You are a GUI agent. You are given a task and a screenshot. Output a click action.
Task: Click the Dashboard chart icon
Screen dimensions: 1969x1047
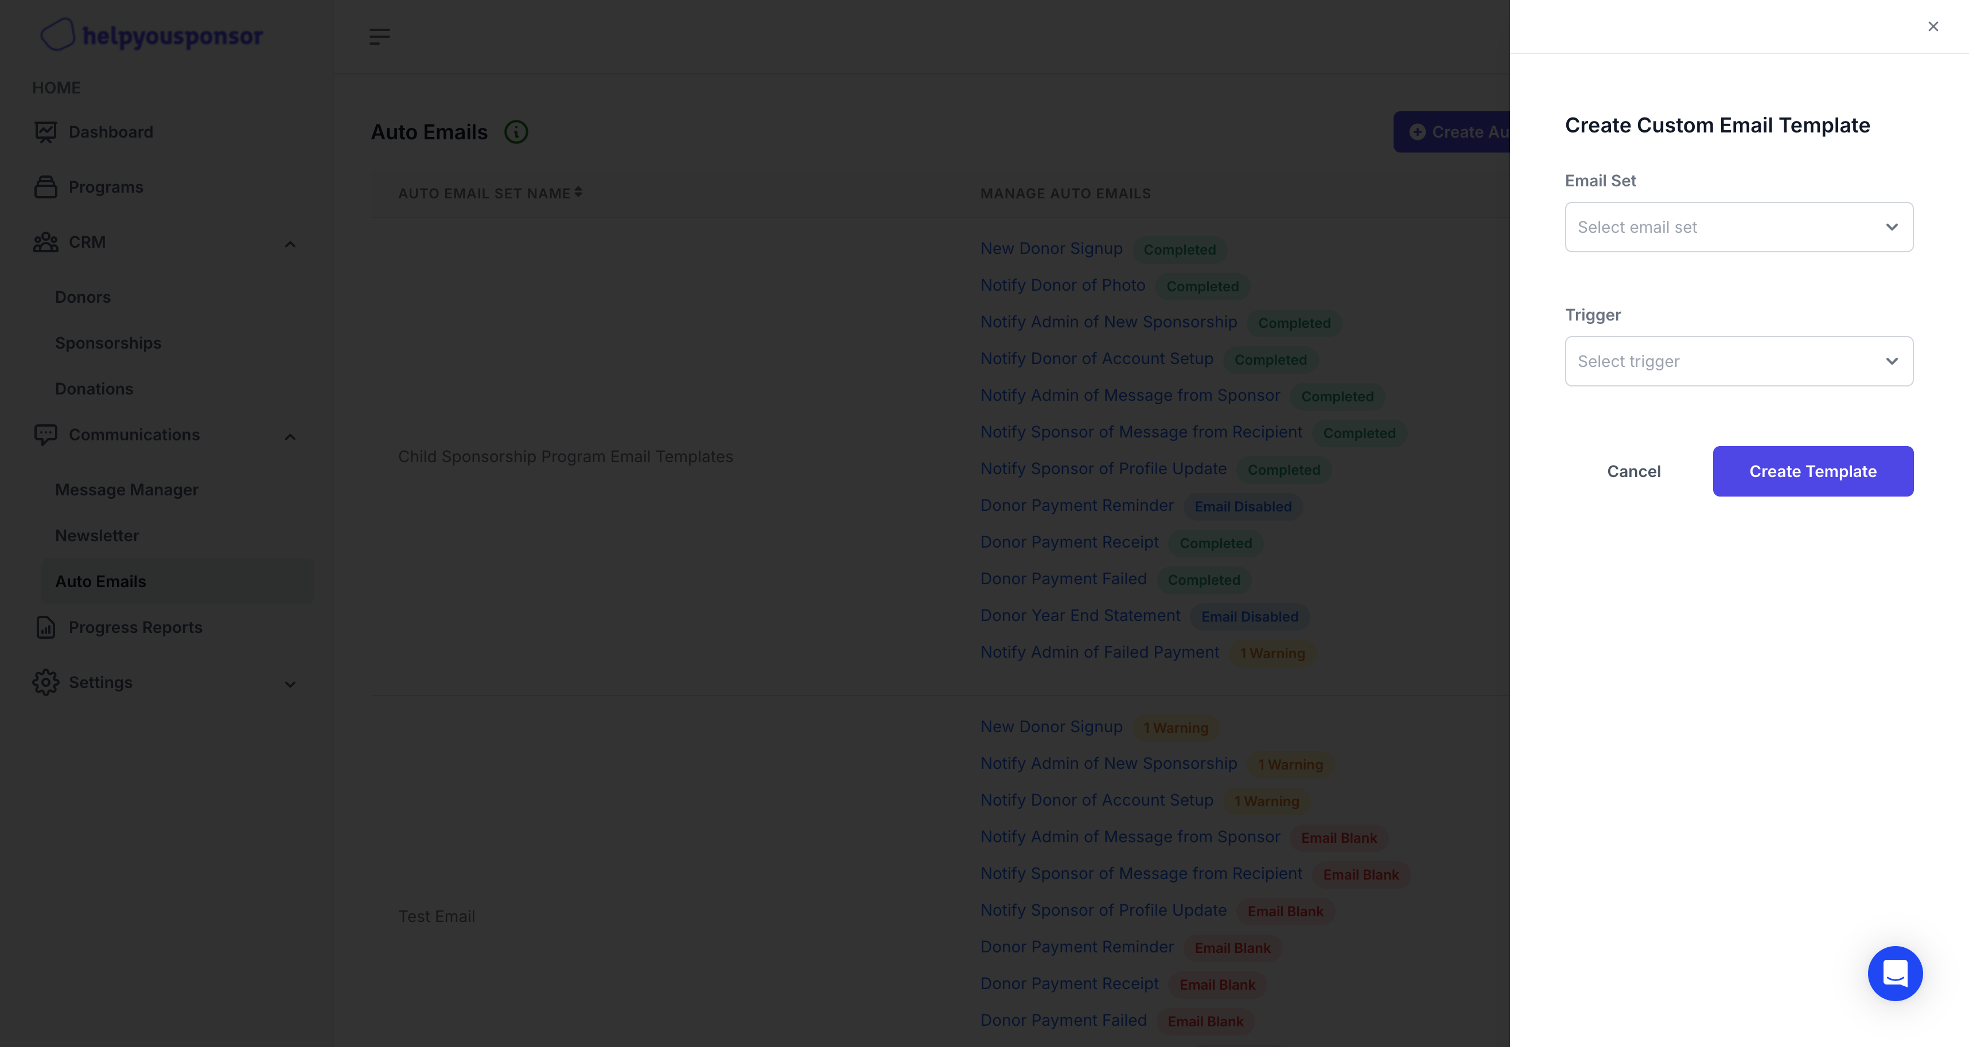pos(46,132)
